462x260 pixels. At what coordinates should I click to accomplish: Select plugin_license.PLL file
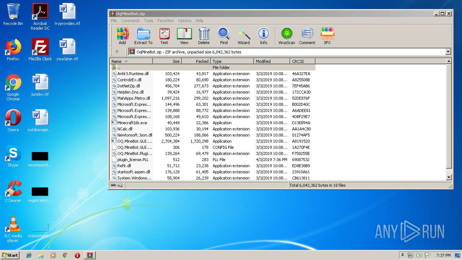tap(213, 160)
